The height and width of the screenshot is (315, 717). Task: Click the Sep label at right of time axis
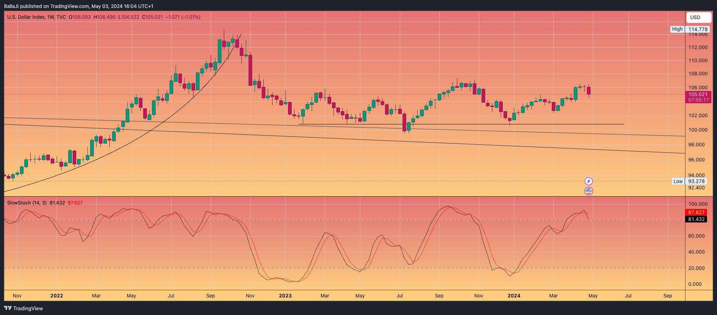coord(668,296)
